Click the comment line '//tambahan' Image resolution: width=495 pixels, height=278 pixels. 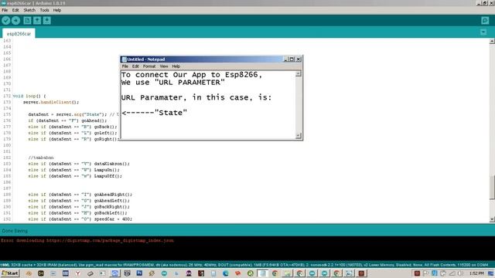coord(41,158)
